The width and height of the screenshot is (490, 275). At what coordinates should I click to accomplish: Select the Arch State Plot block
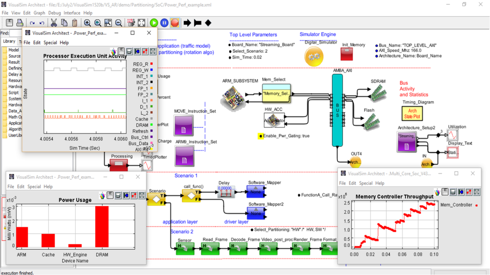pyautogui.click(x=412, y=114)
